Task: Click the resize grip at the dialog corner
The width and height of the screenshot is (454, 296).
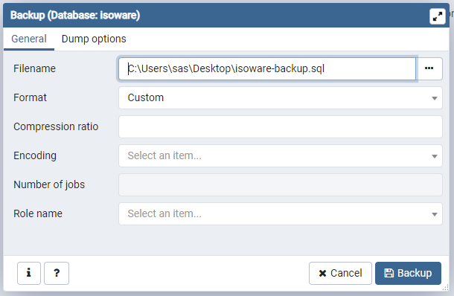Action: 445,288
